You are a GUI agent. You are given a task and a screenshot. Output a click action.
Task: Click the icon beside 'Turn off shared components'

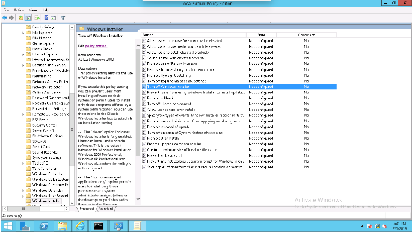pos(144,104)
